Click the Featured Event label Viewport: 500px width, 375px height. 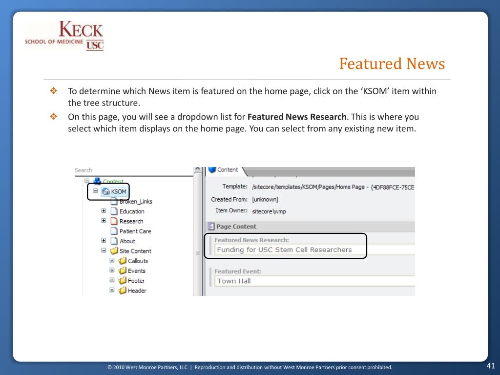tap(238, 271)
